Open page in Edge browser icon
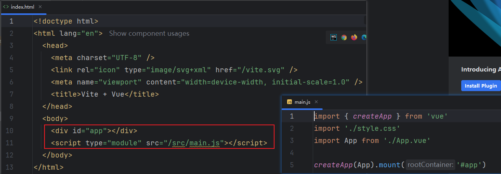Image resolution: width=501 pixels, height=174 pixels. click(364, 37)
